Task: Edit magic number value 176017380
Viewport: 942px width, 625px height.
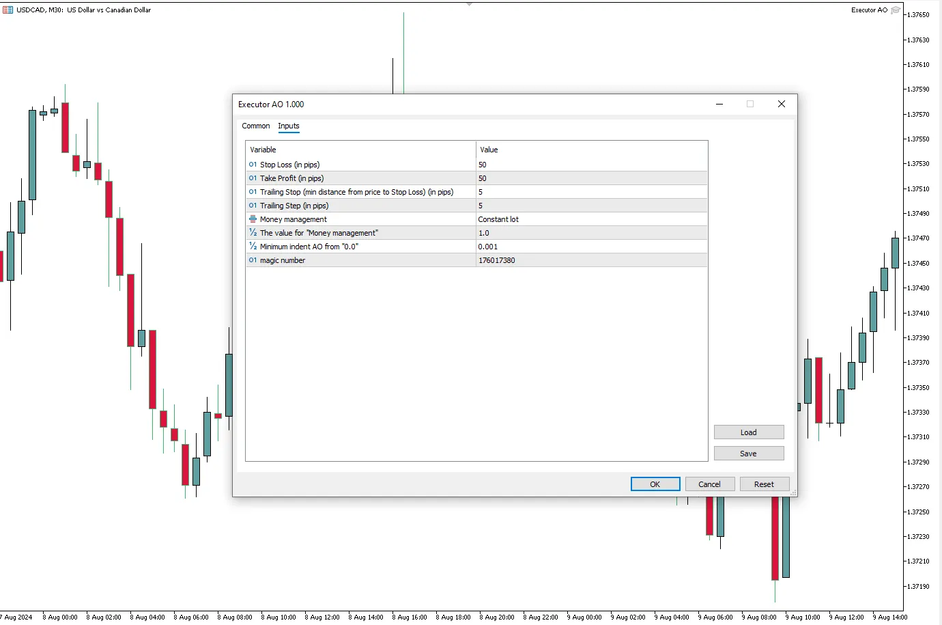Action: [592, 260]
